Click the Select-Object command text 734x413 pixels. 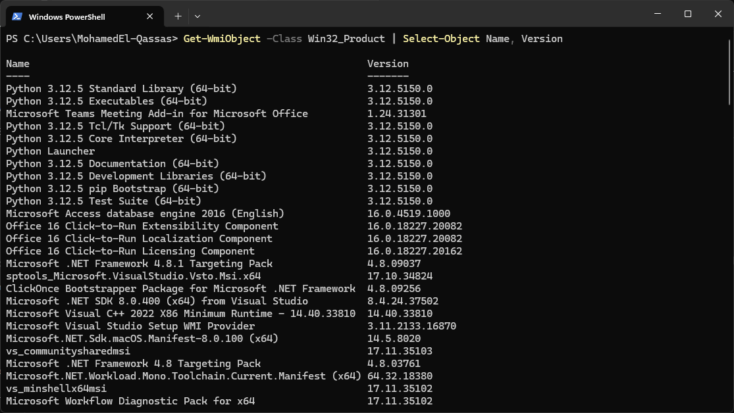tap(441, 39)
